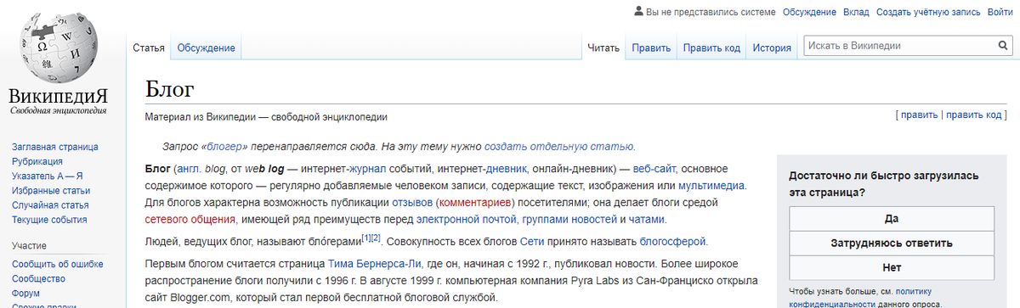Open the 'Сообщество' sidebar link
This screenshot has height=308, width=1020.
38,279
